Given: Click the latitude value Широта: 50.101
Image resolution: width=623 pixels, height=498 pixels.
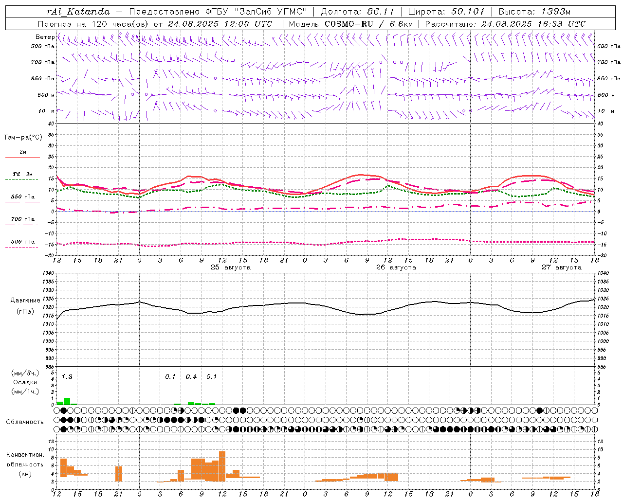Looking at the screenshot, I should 447,12.
